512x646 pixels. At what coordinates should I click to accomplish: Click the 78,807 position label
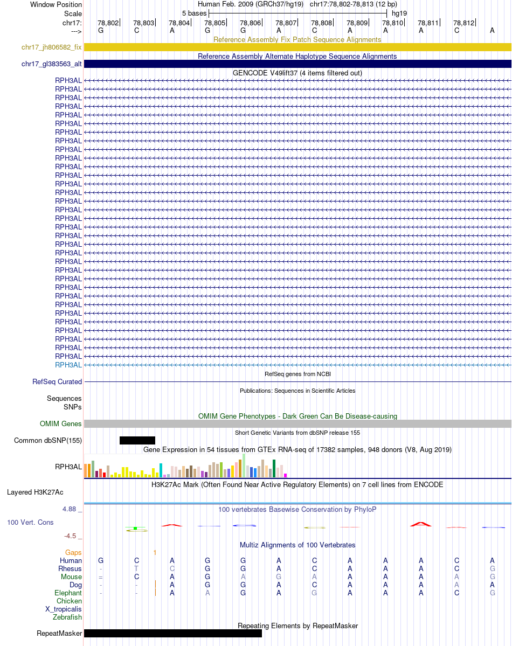(286, 23)
